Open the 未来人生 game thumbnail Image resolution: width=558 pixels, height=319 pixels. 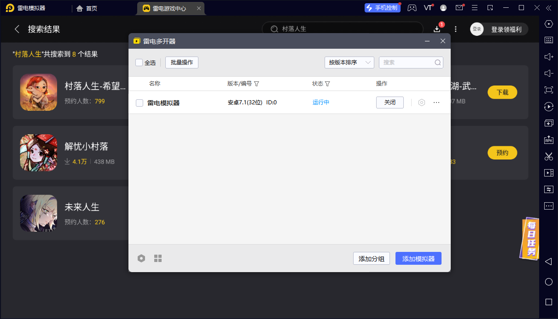pyautogui.click(x=39, y=213)
